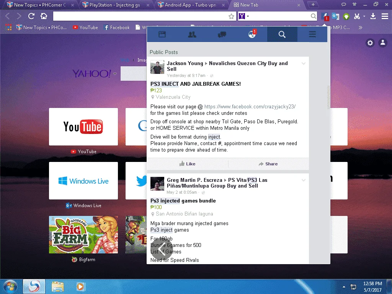Click the scissors screenshot tool icon
392x294 pixels.
click(x=357, y=16)
